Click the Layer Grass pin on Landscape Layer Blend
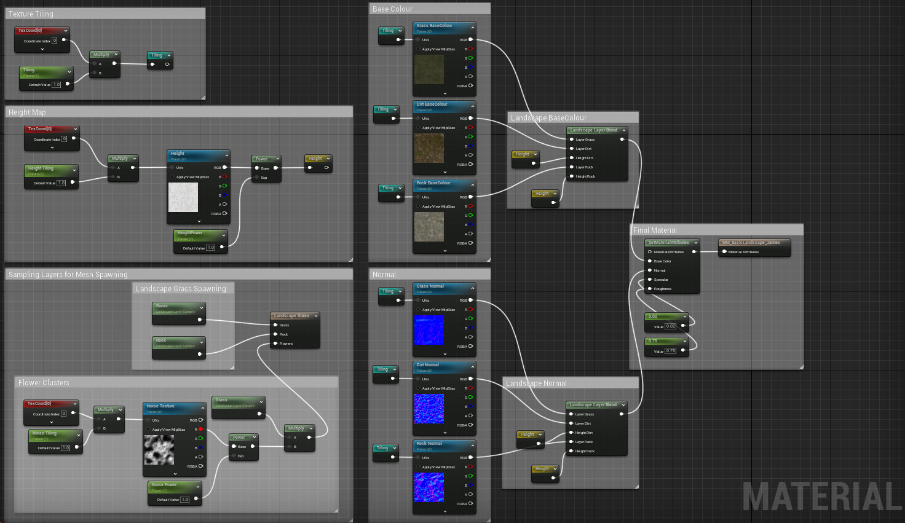The height and width of the screenshot is (523, 905). pyautogui.click(x=572, y=140)
